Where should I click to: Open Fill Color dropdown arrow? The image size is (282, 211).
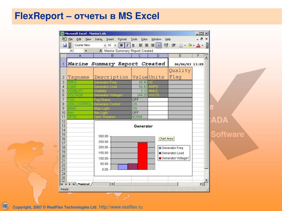pyautogui.click(x=194, y=45)
